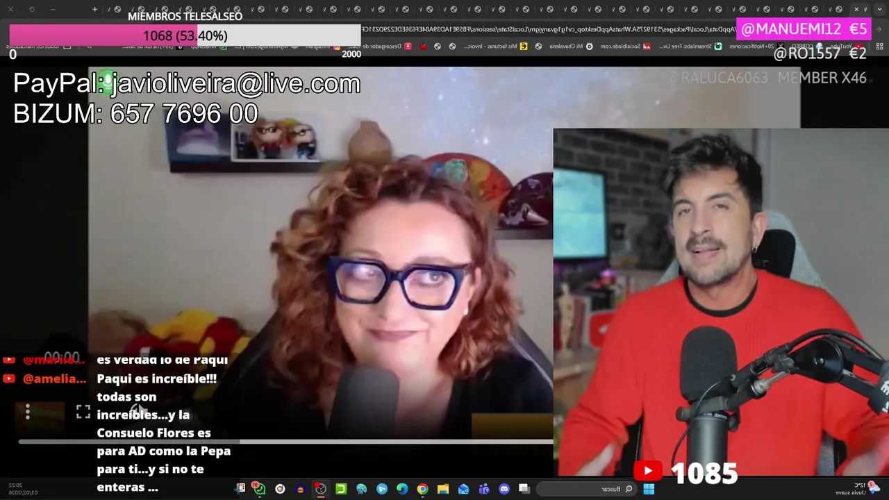The image size is (889, 500).
Task: Click the YouTube icon beside the @amelia chat name
Action: 9,378
